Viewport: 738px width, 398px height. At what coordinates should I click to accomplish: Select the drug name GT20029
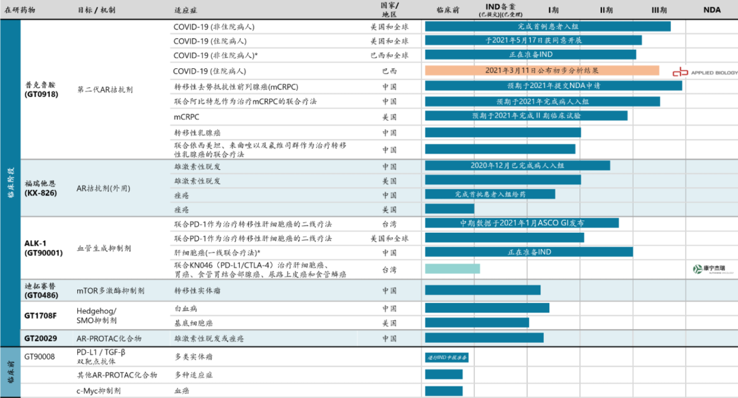40,338
